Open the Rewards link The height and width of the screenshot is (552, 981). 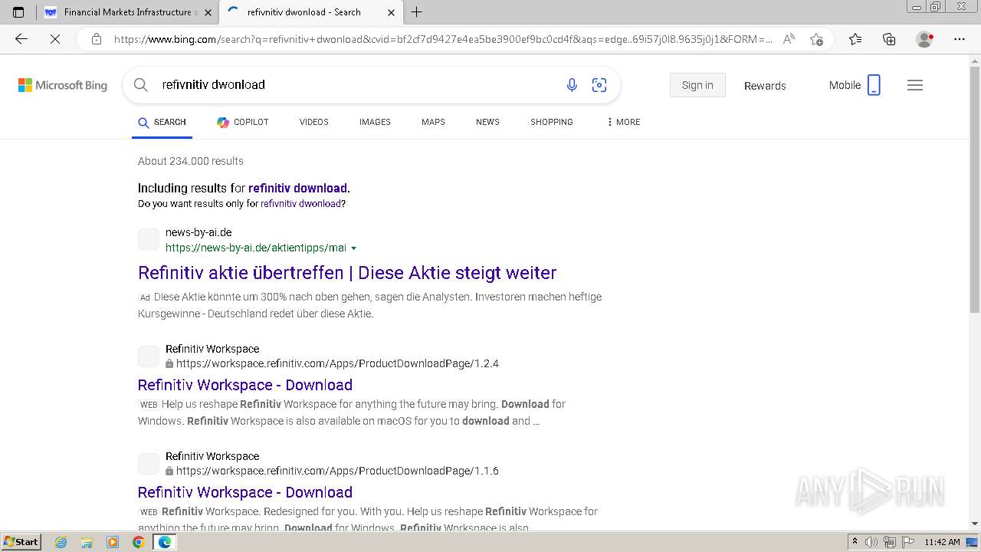pyautogui.click(x=765, y=86)
